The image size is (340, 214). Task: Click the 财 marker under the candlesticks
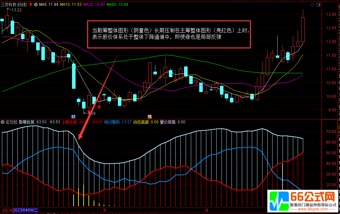(74, 117)
